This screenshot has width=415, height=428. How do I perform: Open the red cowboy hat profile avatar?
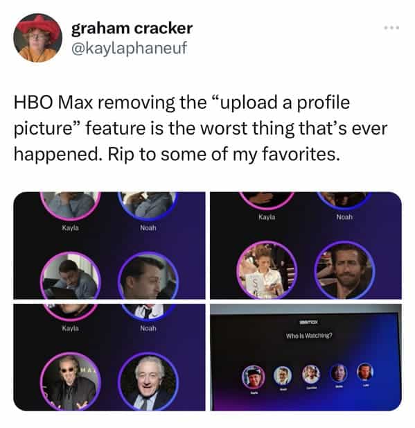coord(37,37)
